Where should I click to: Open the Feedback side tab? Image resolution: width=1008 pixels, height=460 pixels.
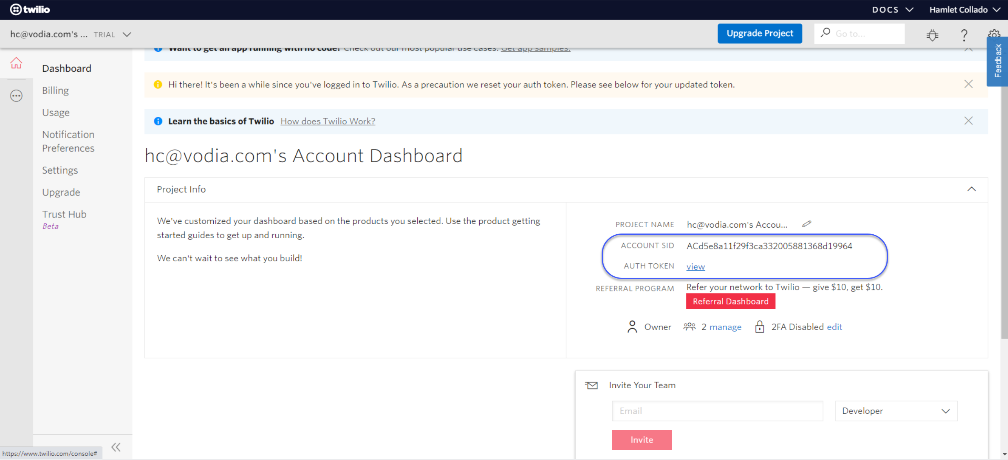(x=997, y=61)
